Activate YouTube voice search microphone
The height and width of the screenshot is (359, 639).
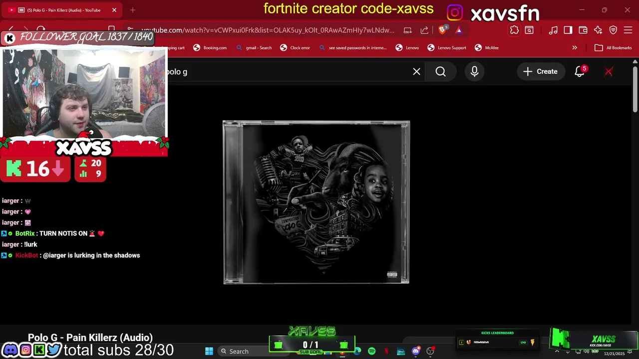[474, 72]
